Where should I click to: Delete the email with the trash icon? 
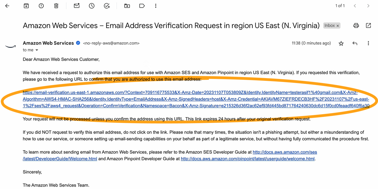(56, 6)
